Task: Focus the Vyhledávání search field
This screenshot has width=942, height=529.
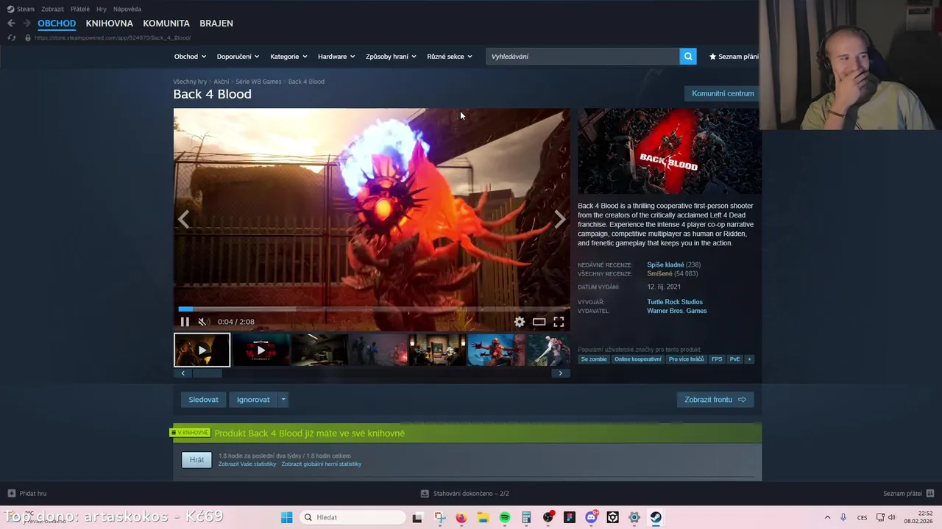Action: [x=583, y=57]
